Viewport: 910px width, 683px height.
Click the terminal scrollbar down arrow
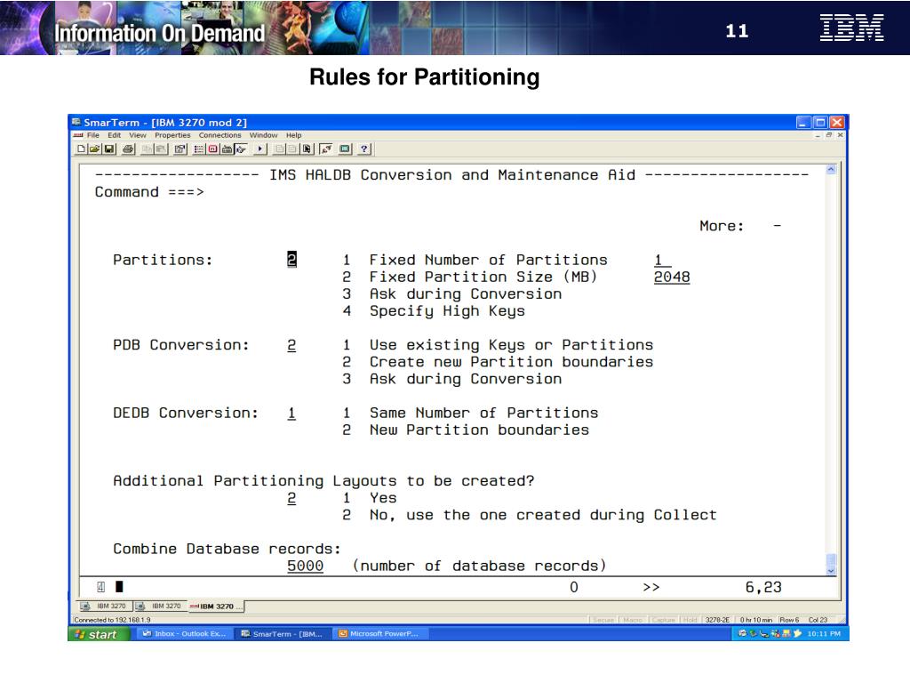pos(831,571)
